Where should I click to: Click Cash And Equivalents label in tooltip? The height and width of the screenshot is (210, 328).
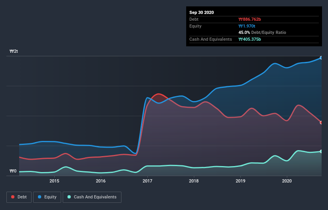tap(211, 39)
